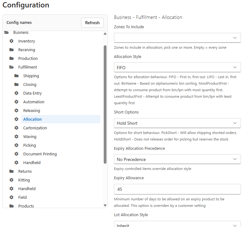Viewport: 244px width, 227px height.
Task: Click the folder icon beside Returns
Action: point(11,171)
